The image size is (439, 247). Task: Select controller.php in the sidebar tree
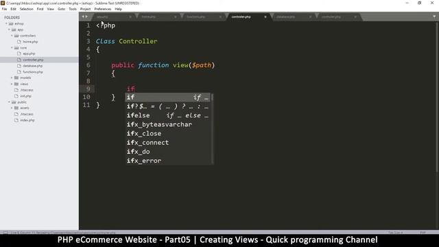tap(33, 60)
